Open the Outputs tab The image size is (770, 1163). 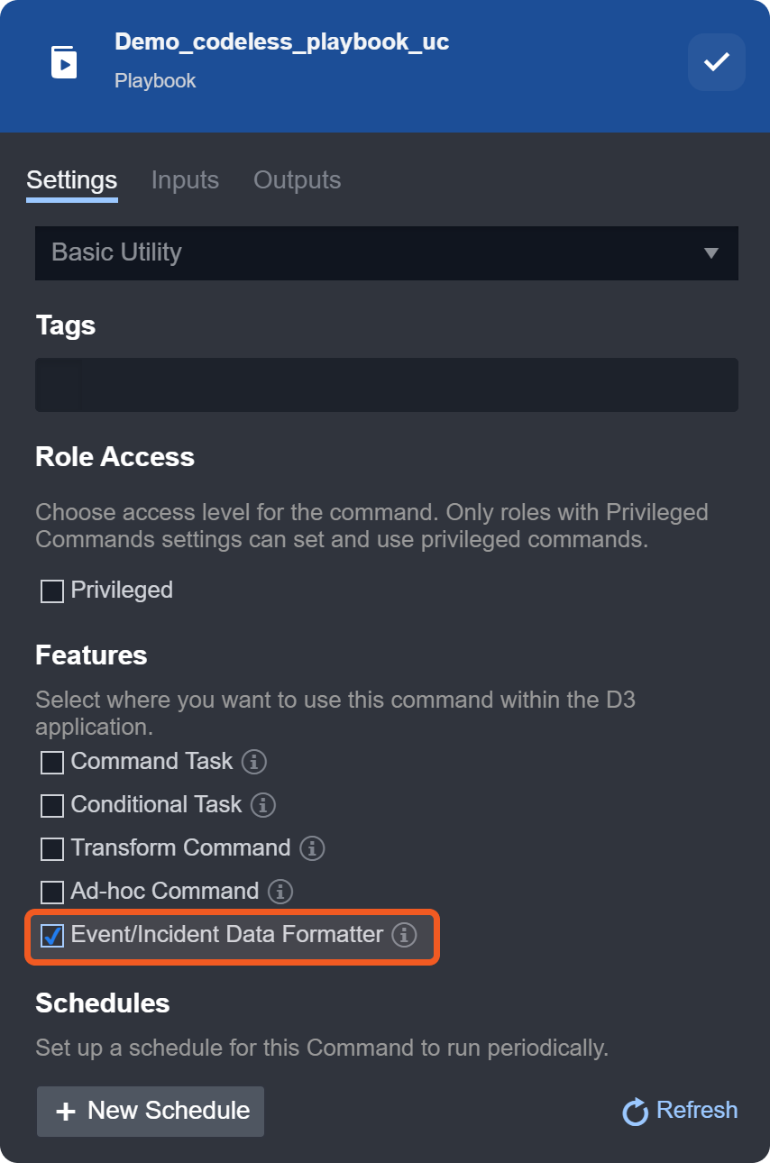click(x=297, y=180)
